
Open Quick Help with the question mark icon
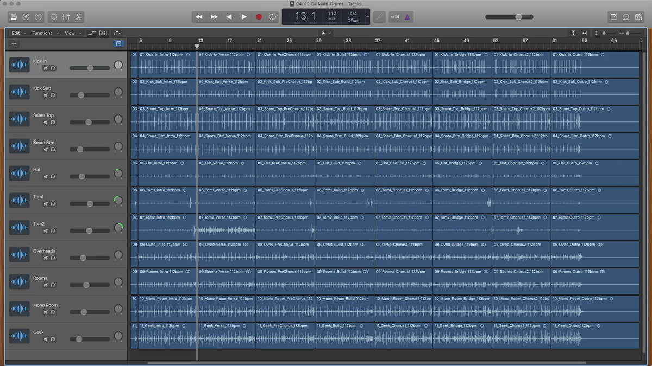38,17
